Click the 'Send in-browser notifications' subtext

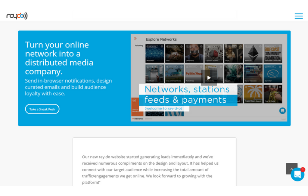[68, 87]
